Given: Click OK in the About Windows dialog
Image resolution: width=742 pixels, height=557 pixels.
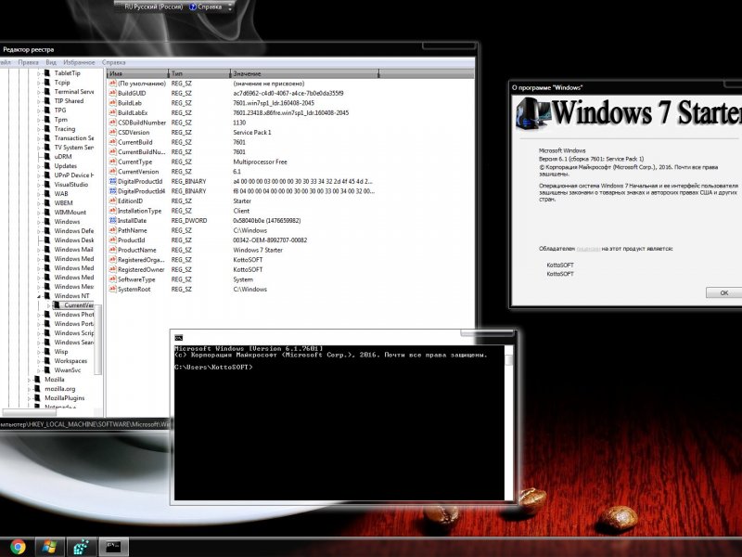Looking at the screenshot, I should coord(723,292).
